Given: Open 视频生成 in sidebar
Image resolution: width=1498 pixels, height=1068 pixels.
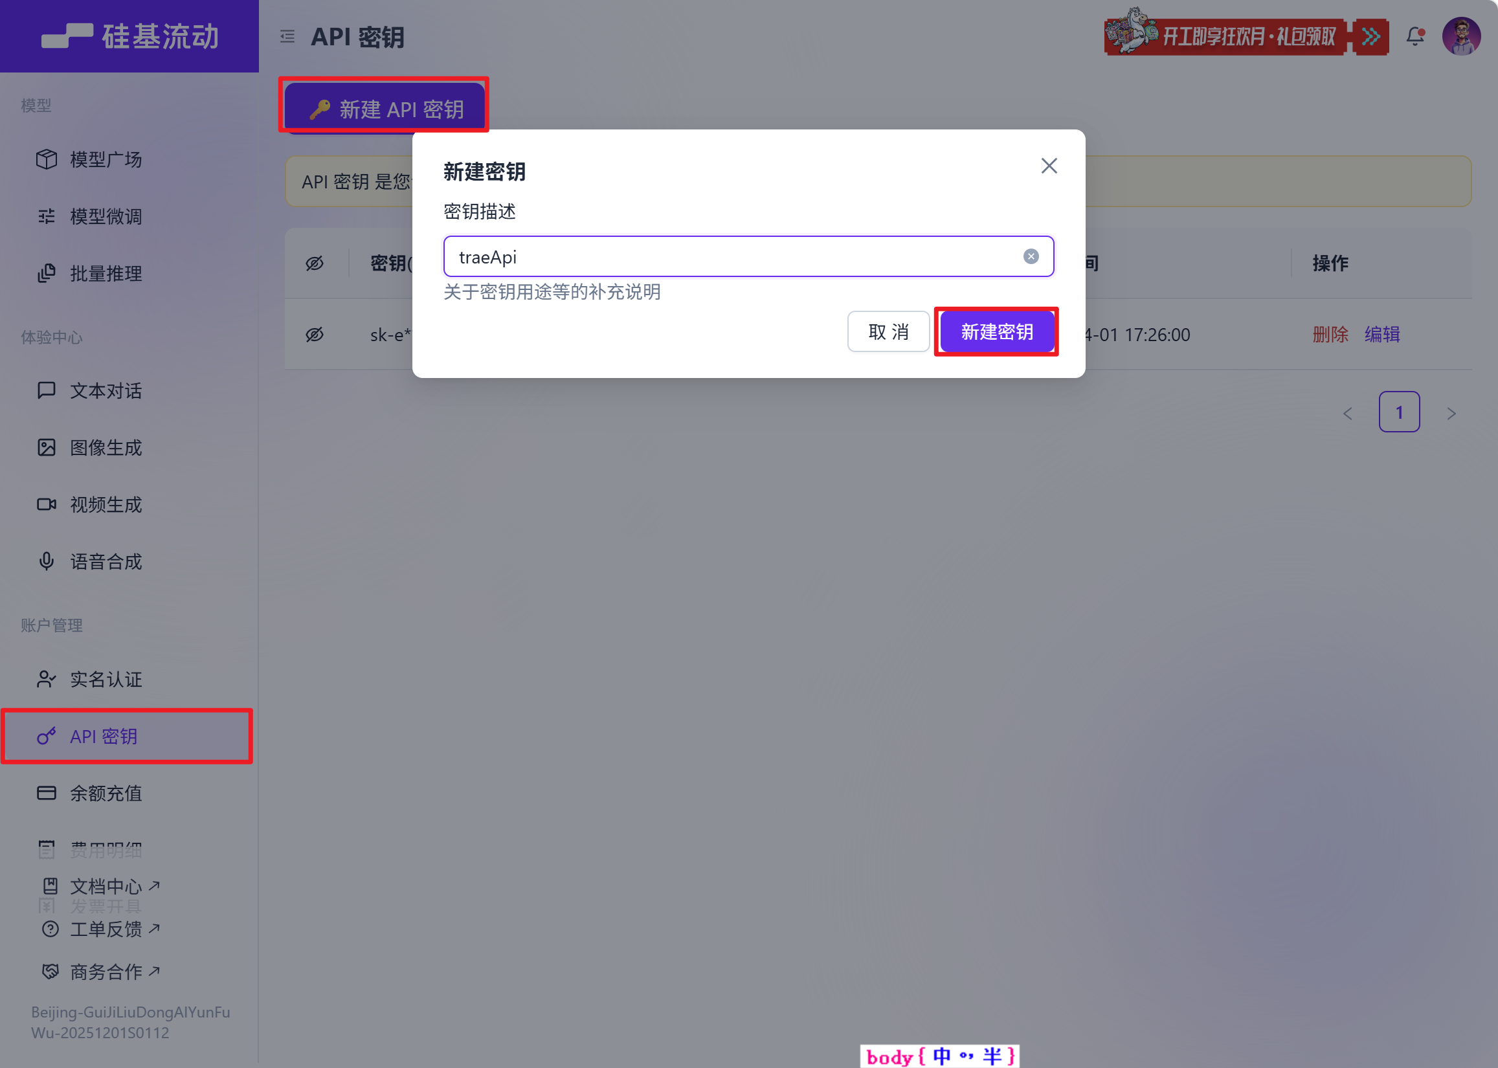Looking at the screenshot, I should 129,504.
